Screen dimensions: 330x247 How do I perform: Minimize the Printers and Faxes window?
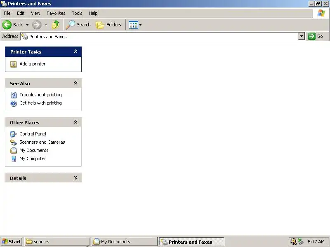(311, 4)
